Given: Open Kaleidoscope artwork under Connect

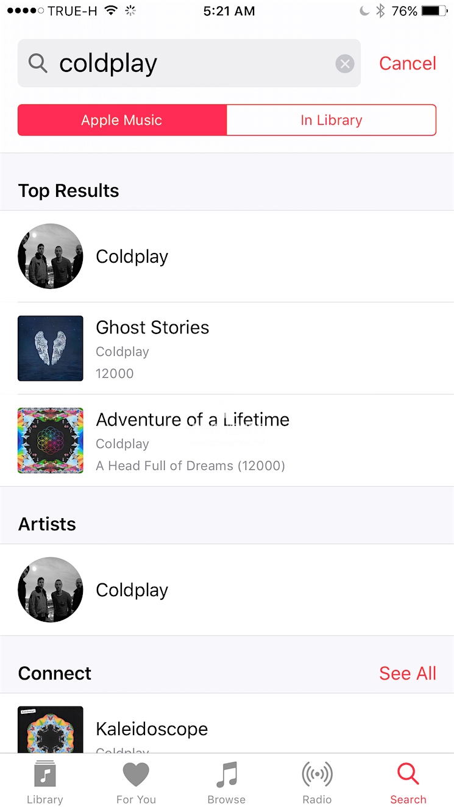Looking at the screenshot, I should pos(51,730).
